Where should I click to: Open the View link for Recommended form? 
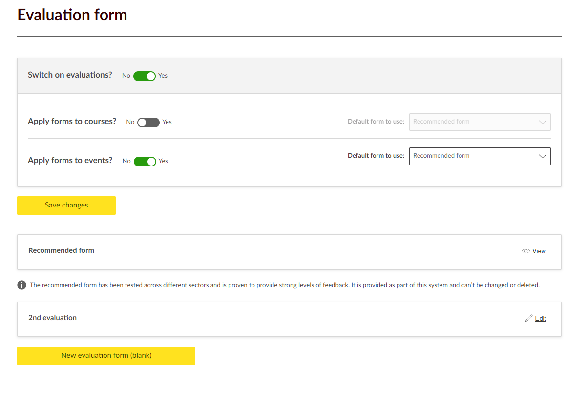539,251
